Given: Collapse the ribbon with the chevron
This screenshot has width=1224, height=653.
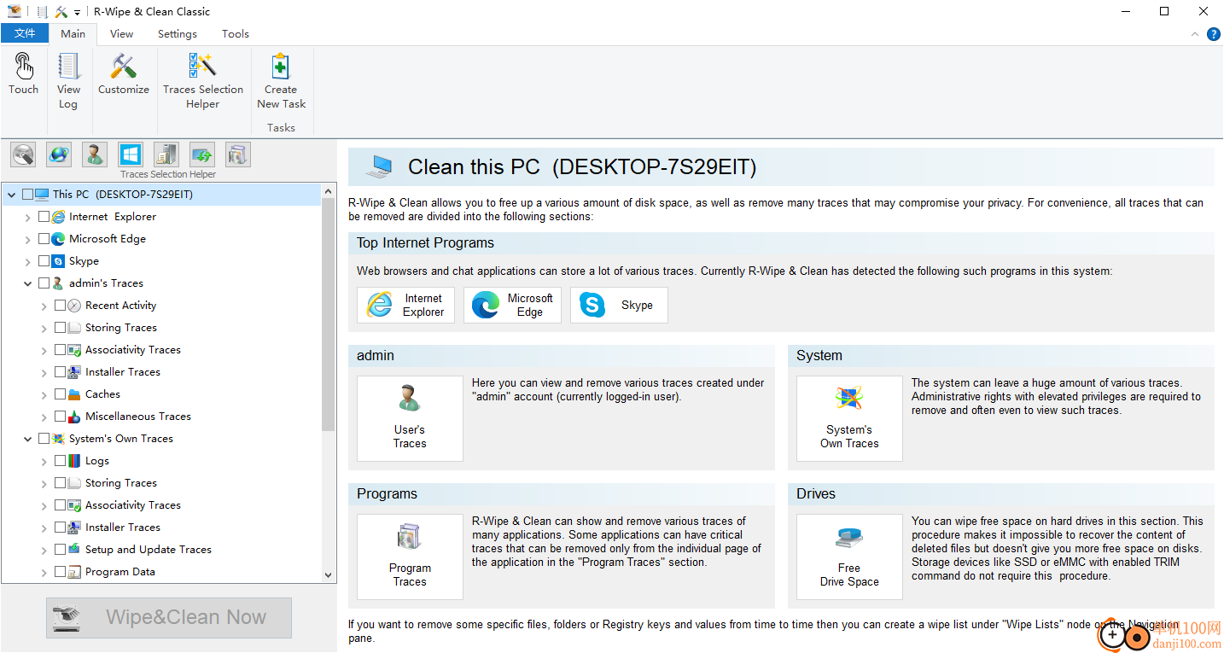Looking at the screenshot, I should [1195, 34].
